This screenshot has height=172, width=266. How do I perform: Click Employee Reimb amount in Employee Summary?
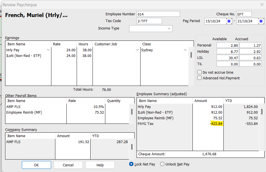point(218,118)
